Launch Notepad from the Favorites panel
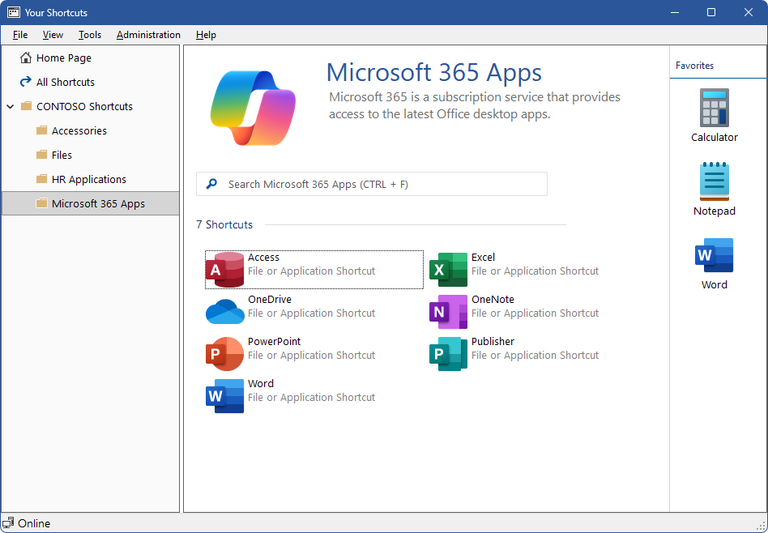The height and width of the screenshot is (533, 768). coord(714,182)
